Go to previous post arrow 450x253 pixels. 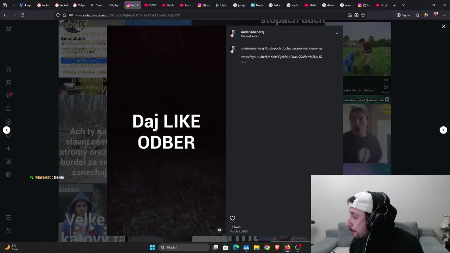(7, 130)
